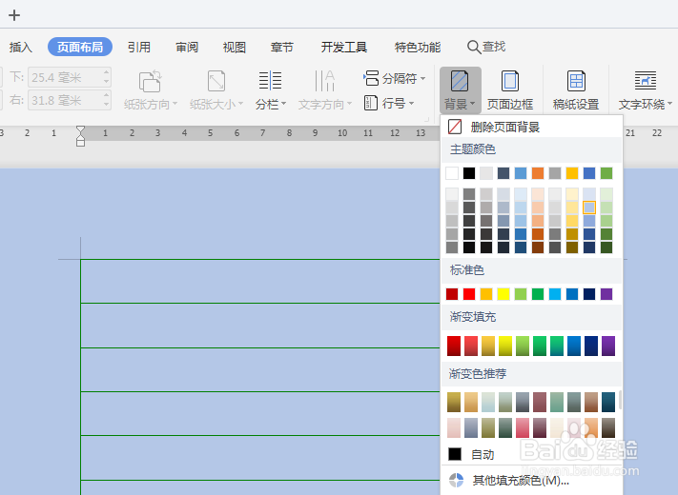This screenshot has height=495, width=678.
Task: Pick the standard yellow color swatch
Action: tap(503, 294)
